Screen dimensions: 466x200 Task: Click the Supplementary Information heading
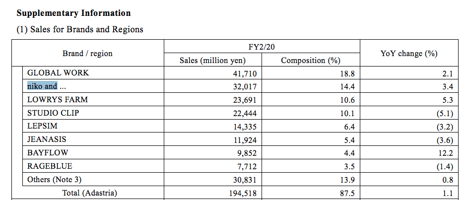pos(74,13)
